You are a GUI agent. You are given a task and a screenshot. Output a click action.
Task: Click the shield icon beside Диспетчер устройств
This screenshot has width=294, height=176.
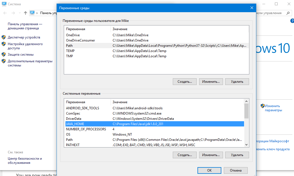pyautogui.click(x=4, y=37)
